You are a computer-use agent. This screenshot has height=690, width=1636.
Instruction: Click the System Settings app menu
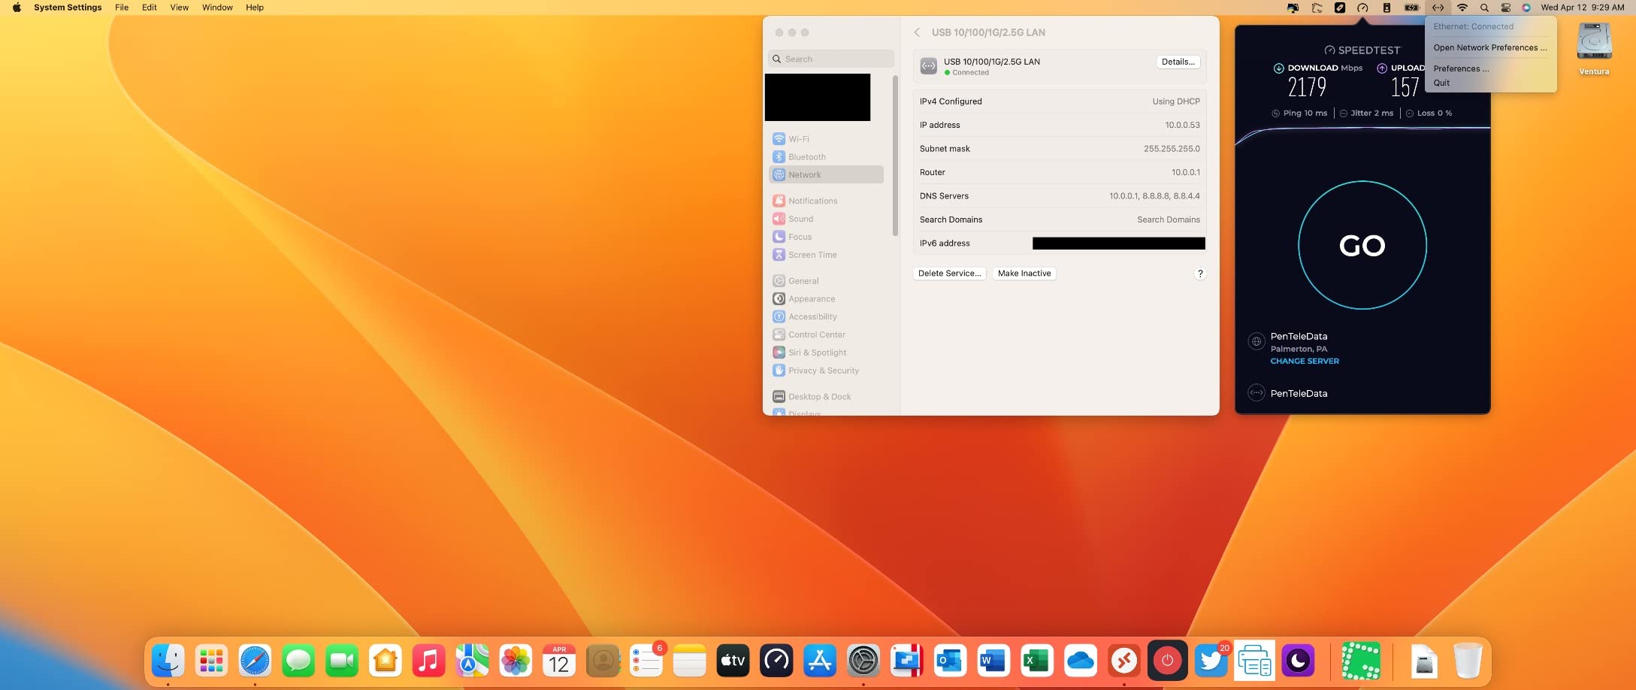(x=68, y=8)
